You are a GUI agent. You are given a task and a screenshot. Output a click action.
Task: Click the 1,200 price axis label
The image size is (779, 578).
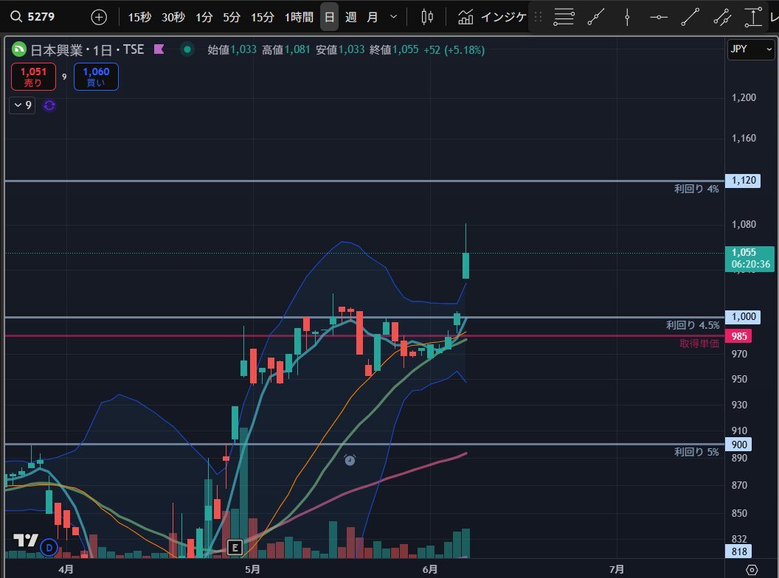[x=744, y=97]
